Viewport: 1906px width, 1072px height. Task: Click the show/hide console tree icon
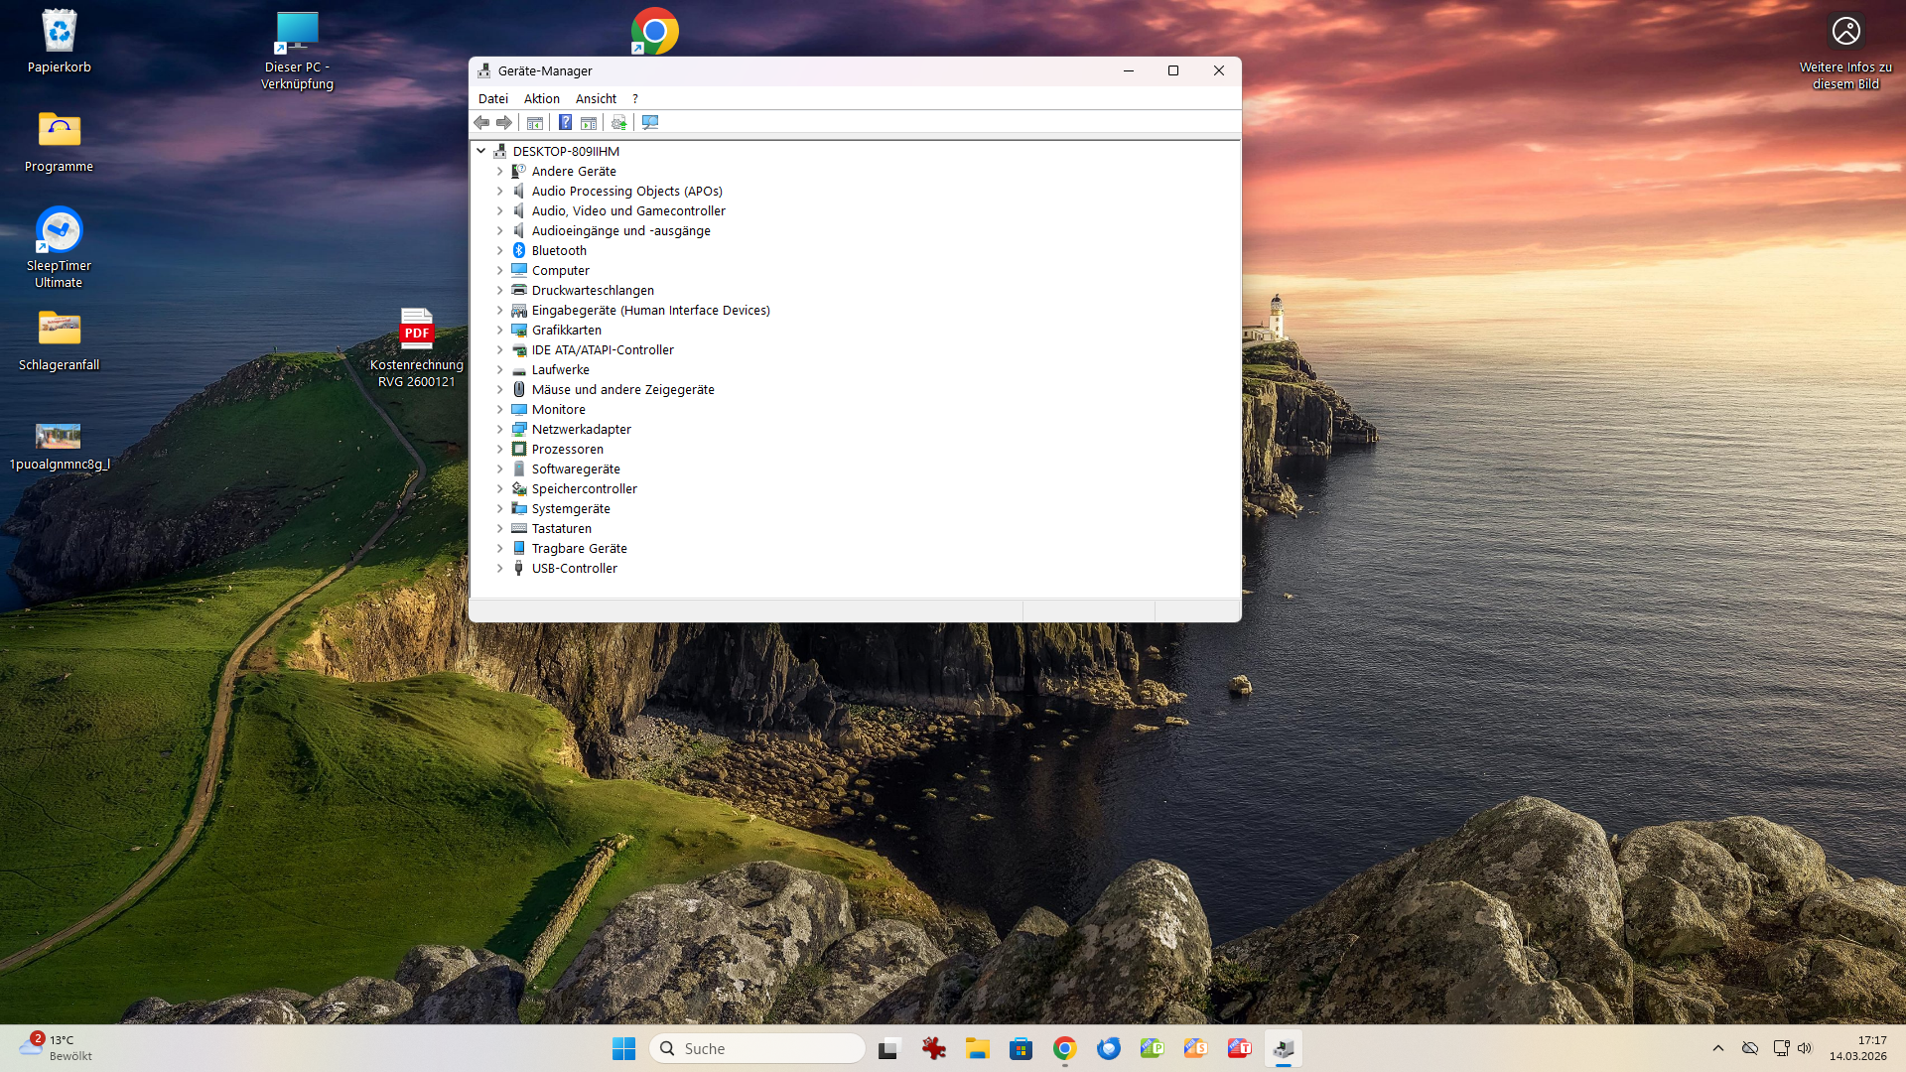535,122
